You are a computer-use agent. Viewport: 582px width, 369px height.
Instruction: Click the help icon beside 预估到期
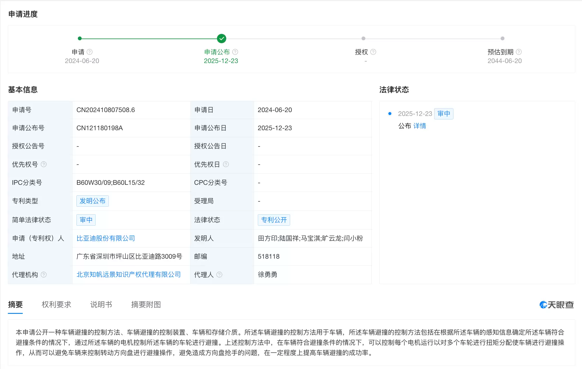[518, 52]
